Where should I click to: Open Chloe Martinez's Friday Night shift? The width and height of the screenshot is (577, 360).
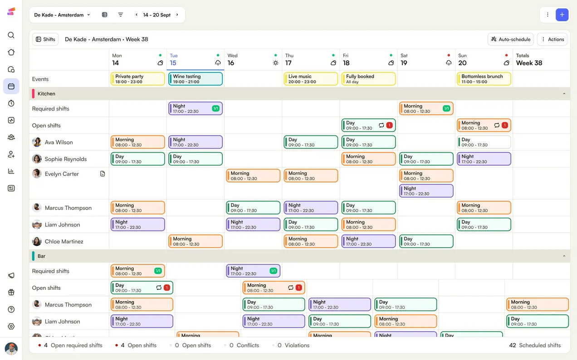[368, 241]
